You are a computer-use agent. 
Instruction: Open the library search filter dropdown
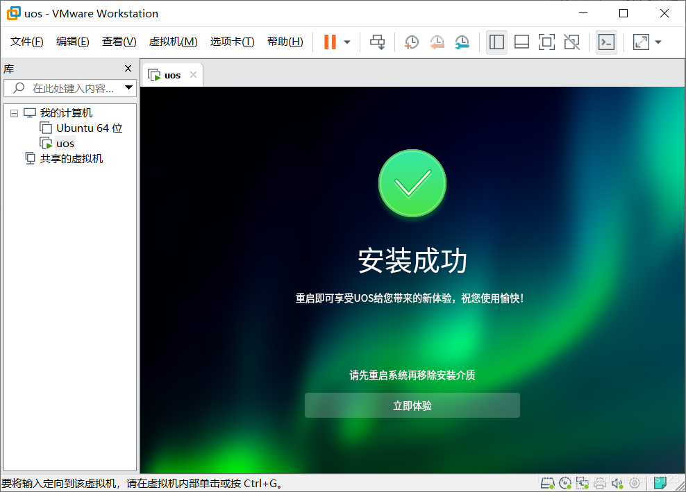(128, 88)
